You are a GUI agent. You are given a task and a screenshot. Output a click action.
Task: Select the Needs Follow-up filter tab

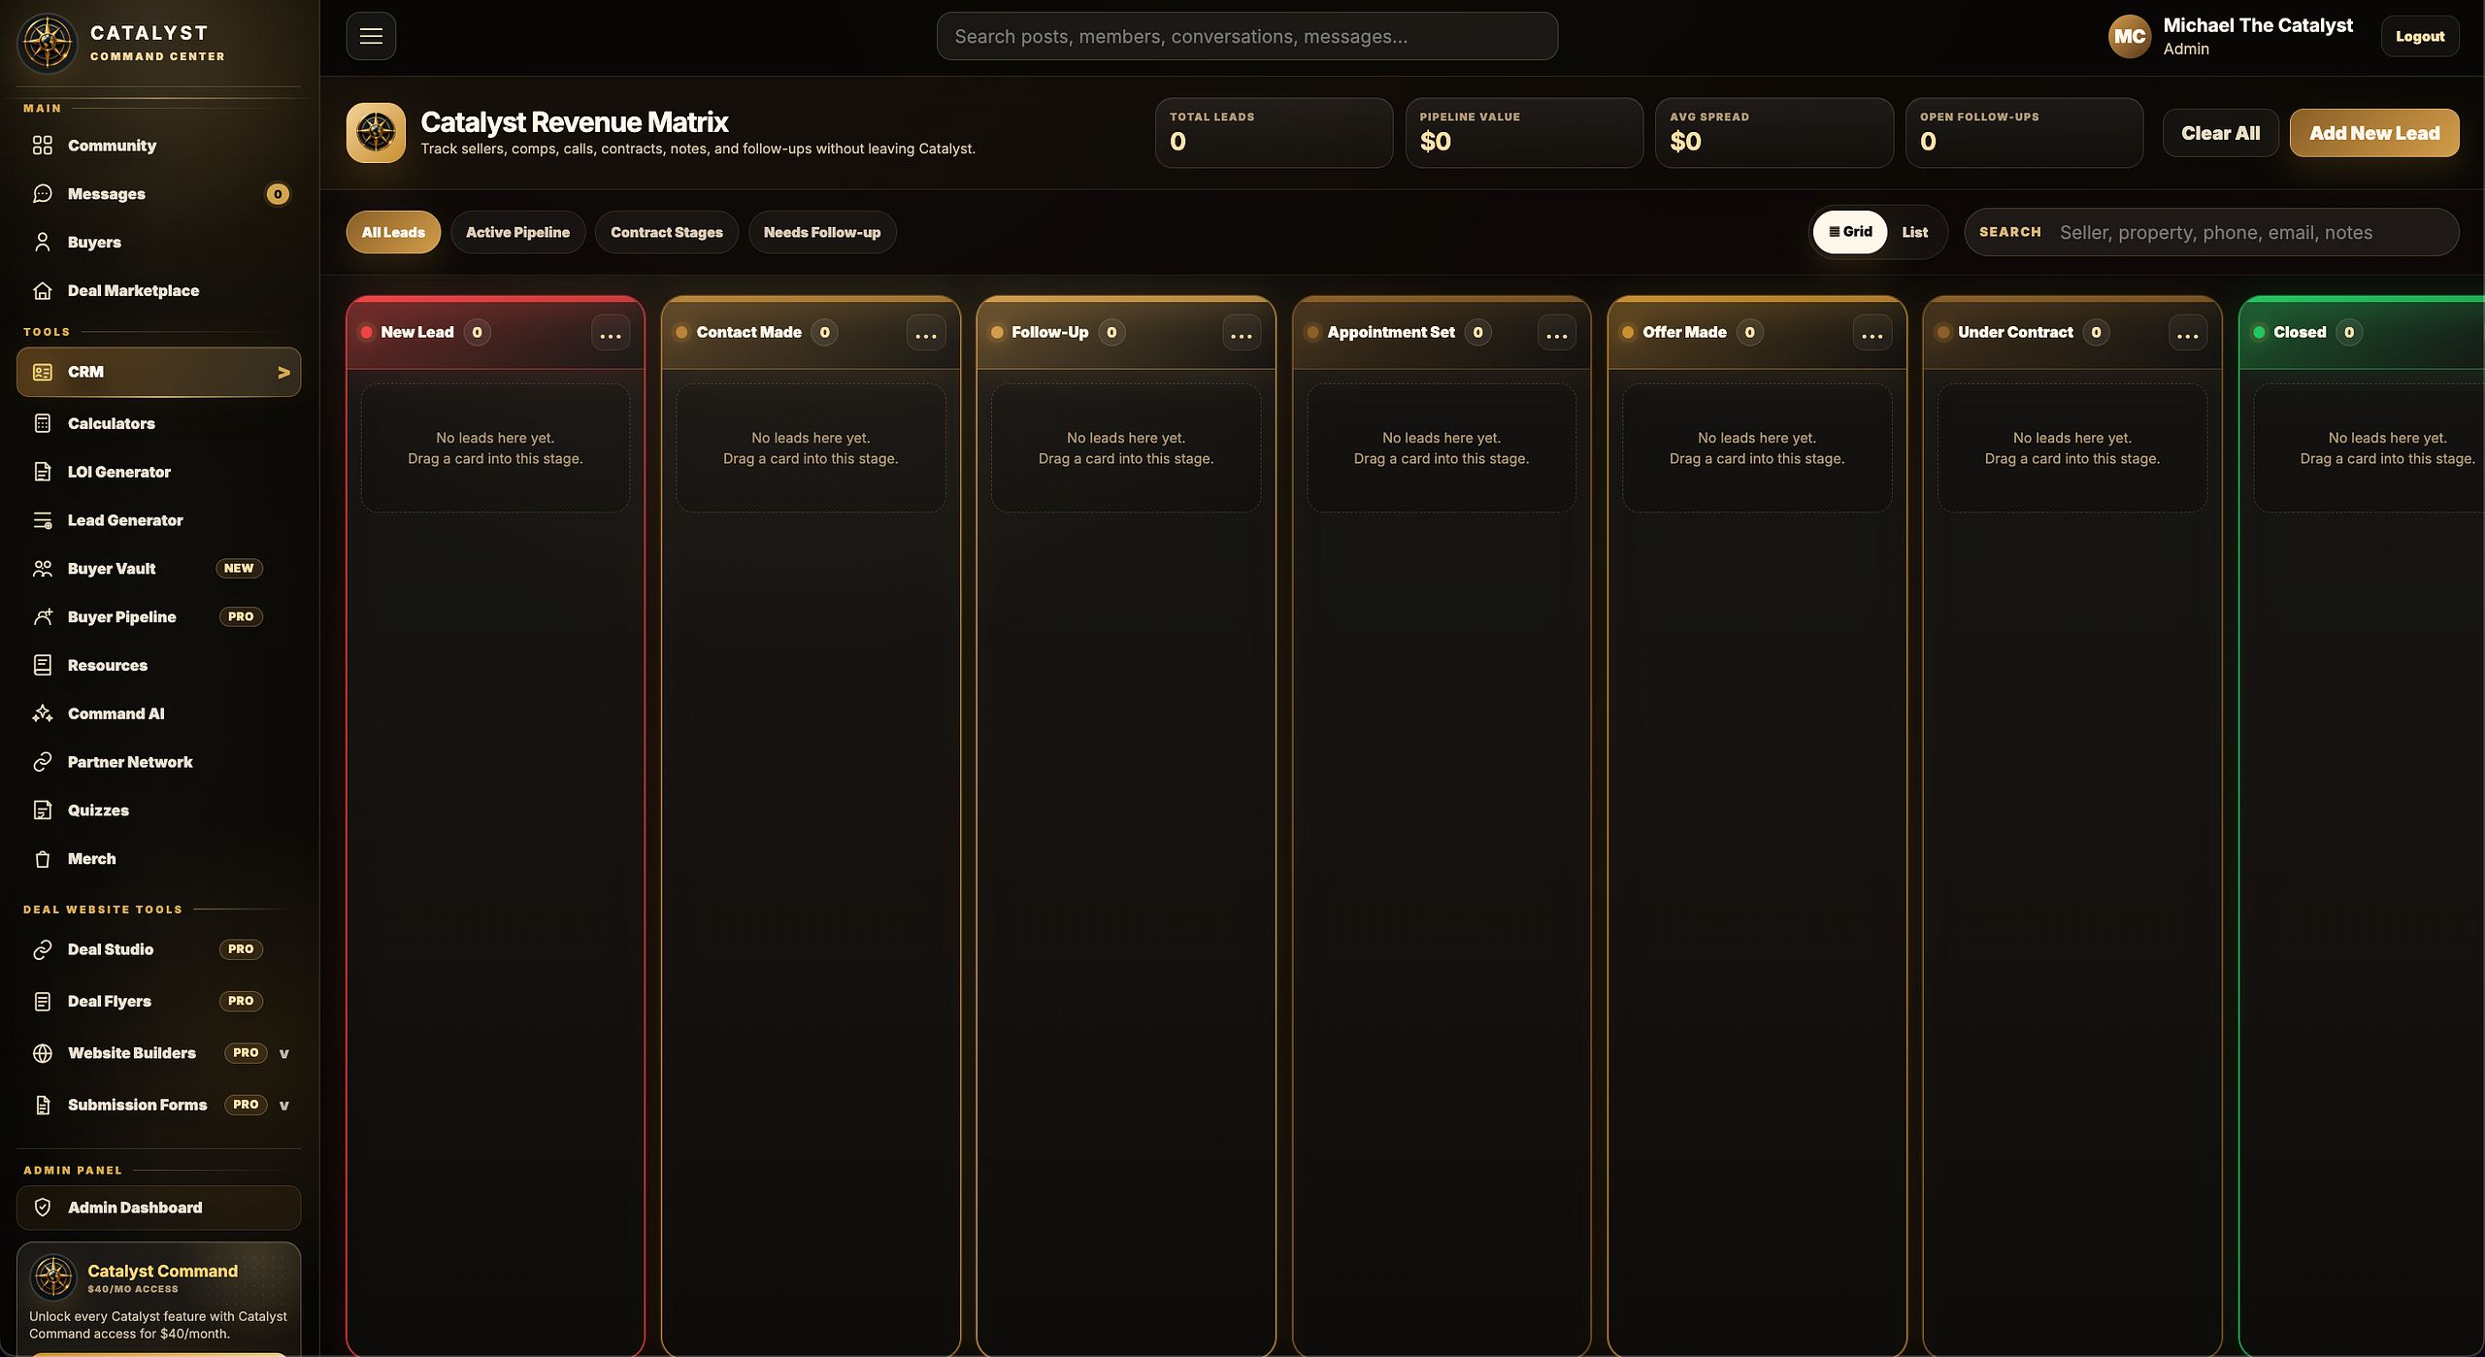pyautogui.click(x=822, y=232)
